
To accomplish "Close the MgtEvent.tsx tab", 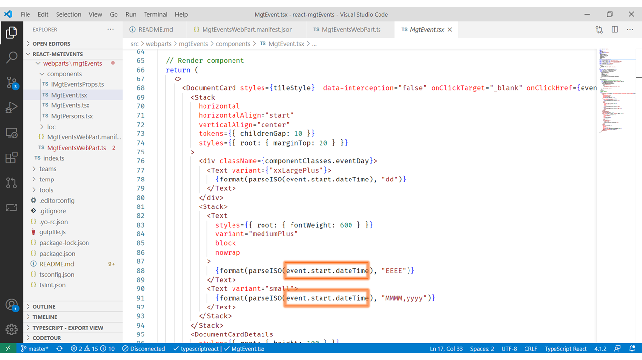I will click(x=450, y=30).
